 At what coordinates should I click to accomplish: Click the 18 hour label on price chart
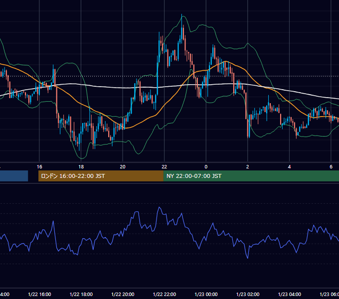pos(81,167)
